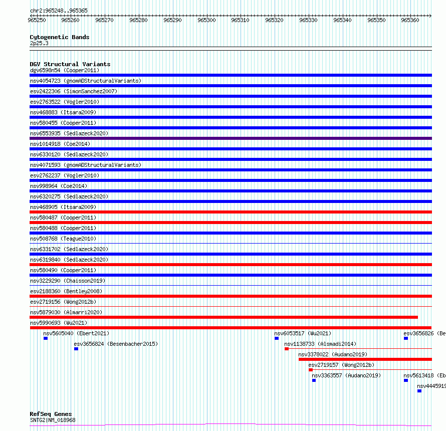This screenshot has height=431, width=446.
Task: Open esv2762237 (Vogler2010) variant
Action: point(65,175)
